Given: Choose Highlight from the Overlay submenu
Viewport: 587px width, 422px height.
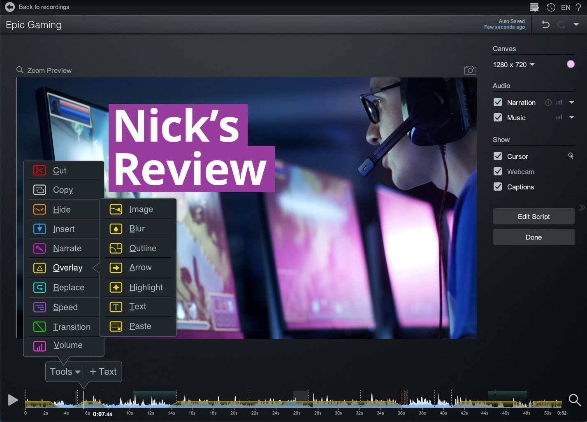Looking at the screenshot, I should click(138, 287).
